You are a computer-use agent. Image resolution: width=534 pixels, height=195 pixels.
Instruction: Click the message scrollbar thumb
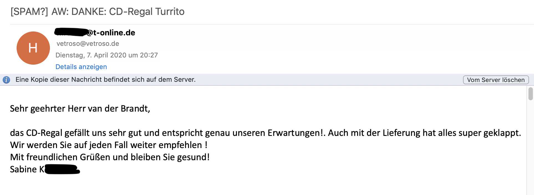(x=530, y=94)
